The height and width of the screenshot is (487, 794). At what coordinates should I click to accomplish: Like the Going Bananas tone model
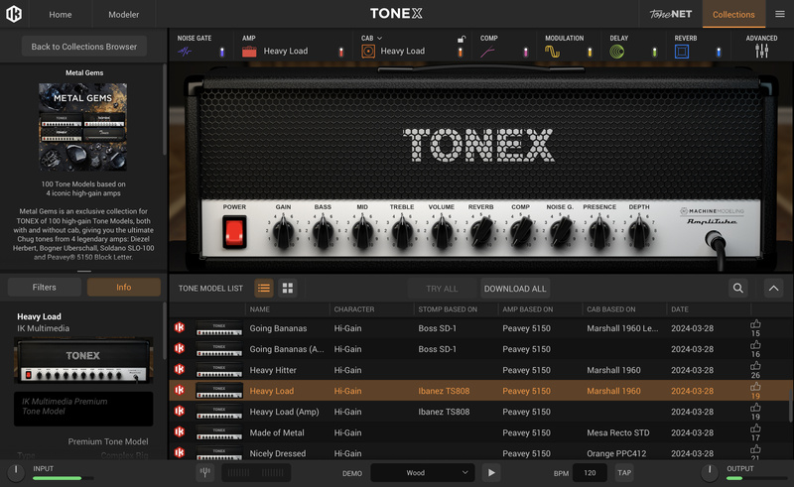pos(755,324)
